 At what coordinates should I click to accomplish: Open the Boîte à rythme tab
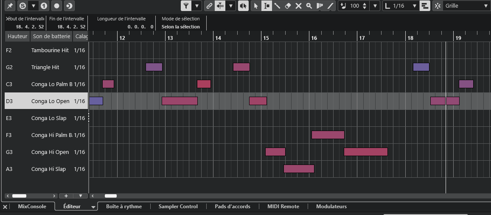coord(124,207)
